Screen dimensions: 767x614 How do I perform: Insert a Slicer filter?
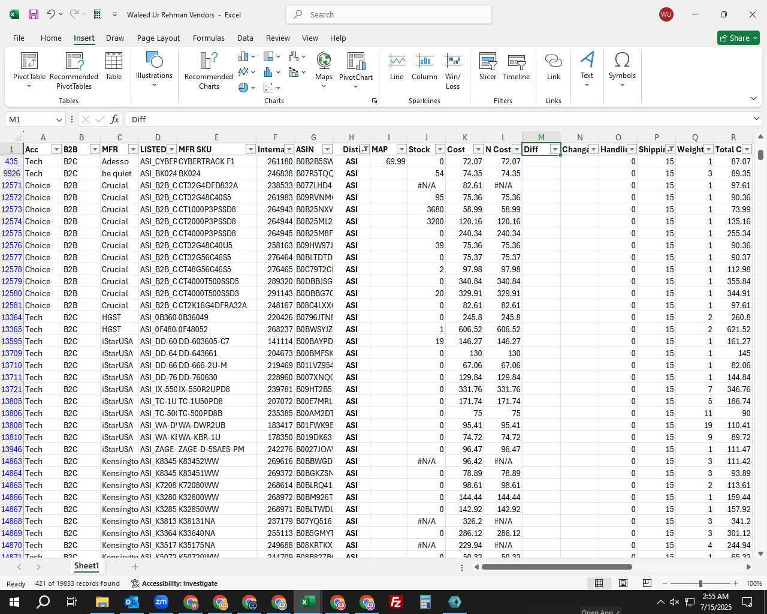[x=488, y=67]
